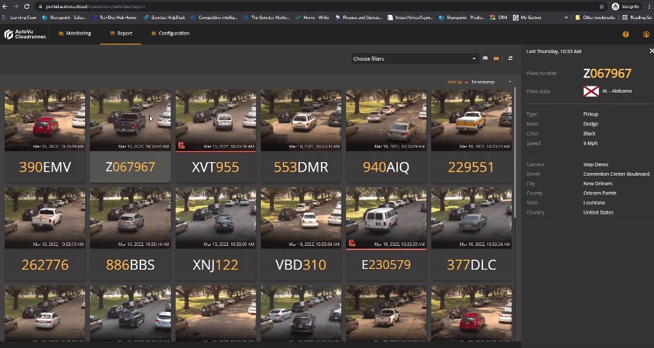
Task: Open the Report tab
Action: (x=121, y=33)
